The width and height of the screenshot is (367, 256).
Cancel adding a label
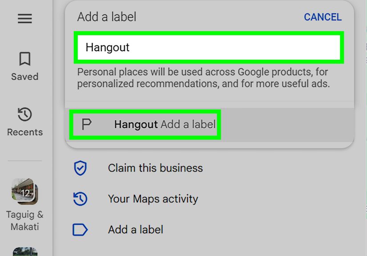tap(323, 17)
